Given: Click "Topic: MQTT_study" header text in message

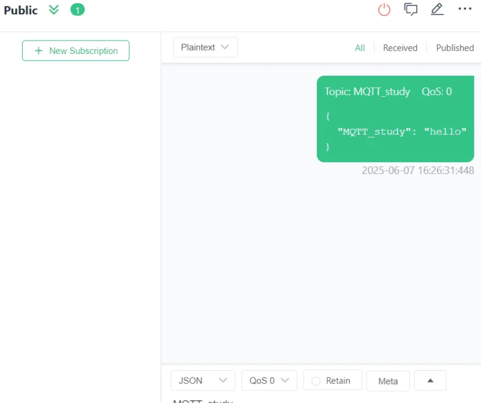Looking at the screenshot, I should click(367, 92).
